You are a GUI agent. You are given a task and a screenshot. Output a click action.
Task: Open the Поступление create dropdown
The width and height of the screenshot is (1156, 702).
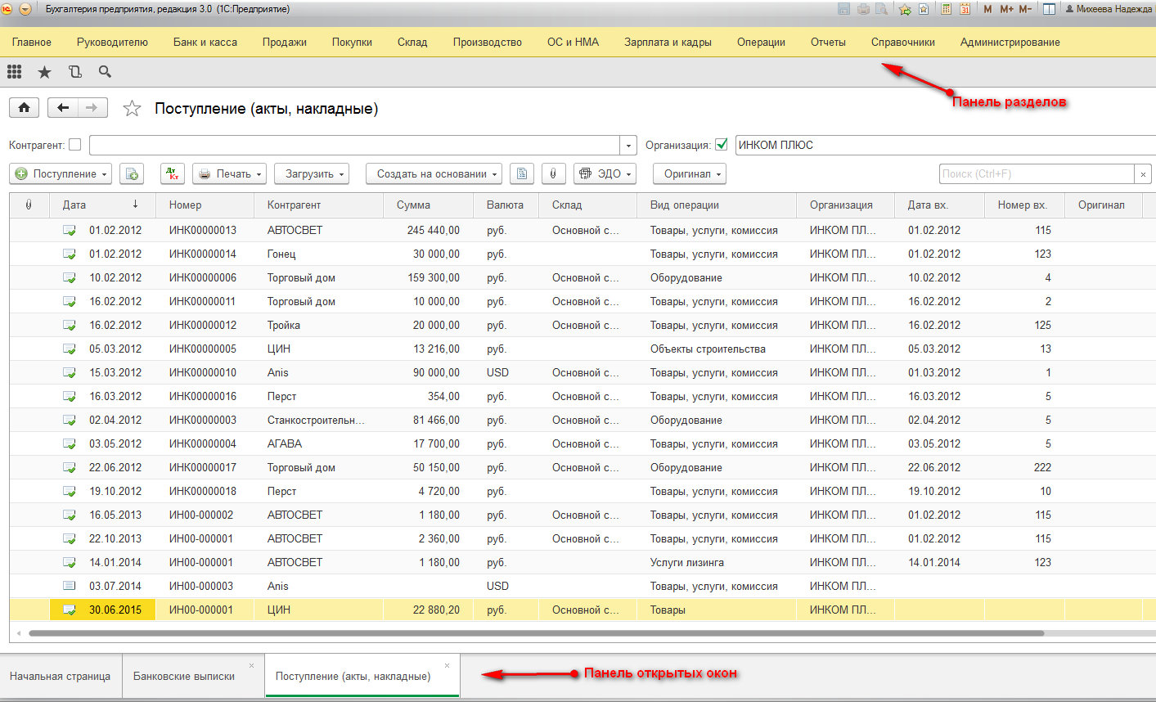click(x=60, y=173)
